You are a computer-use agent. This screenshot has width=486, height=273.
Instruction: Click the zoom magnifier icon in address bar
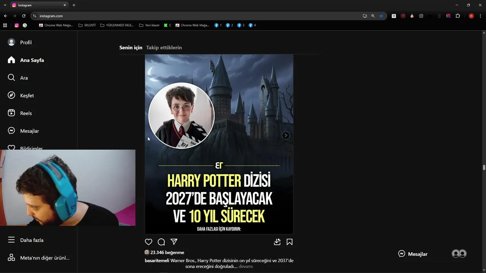373,16
